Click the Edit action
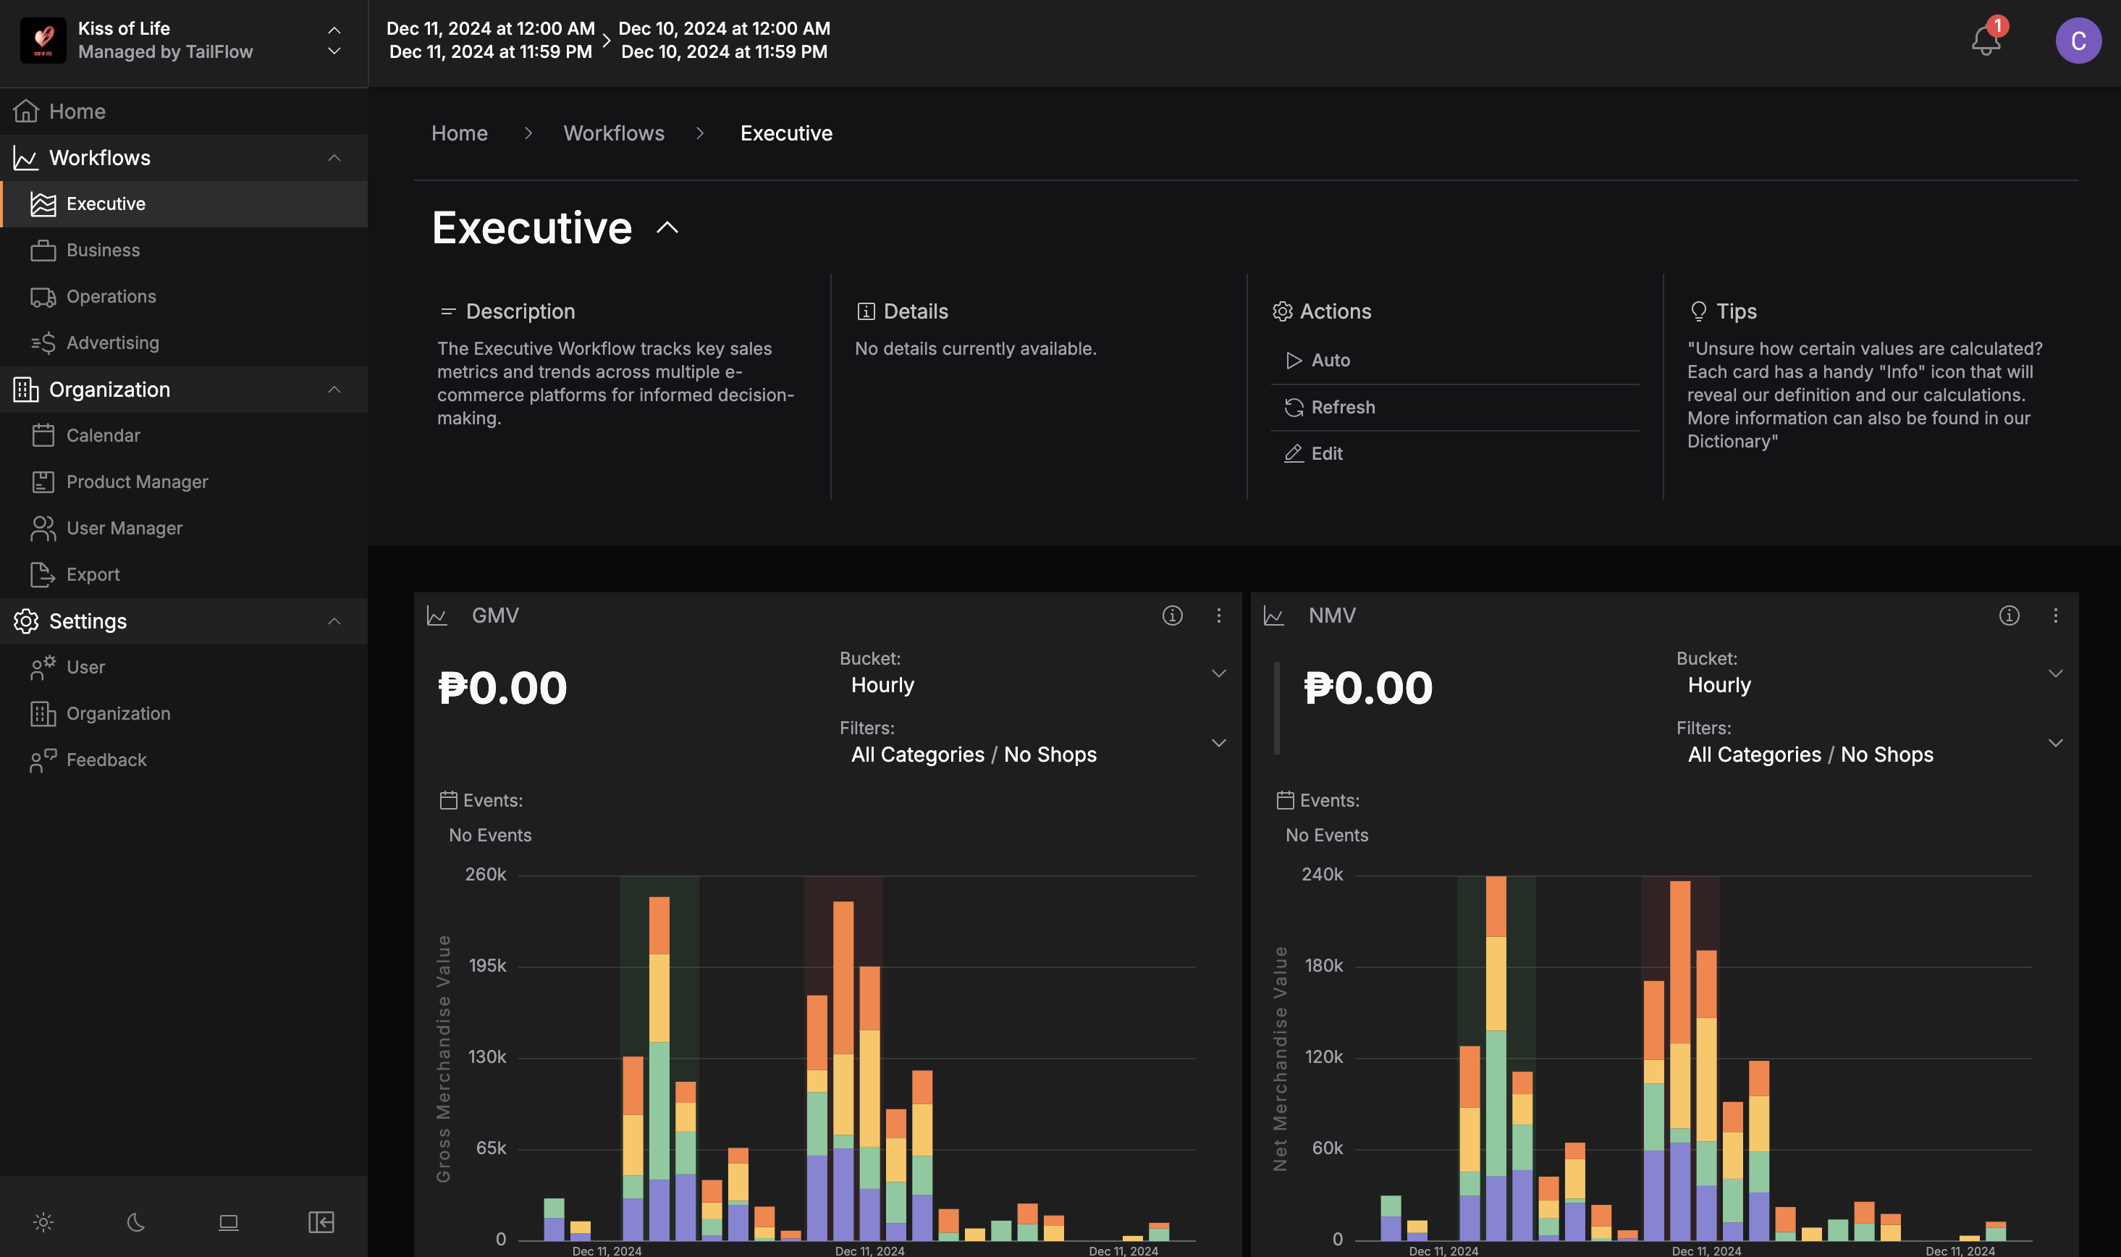2121x1257 pixels. [x=1454, y=453]
